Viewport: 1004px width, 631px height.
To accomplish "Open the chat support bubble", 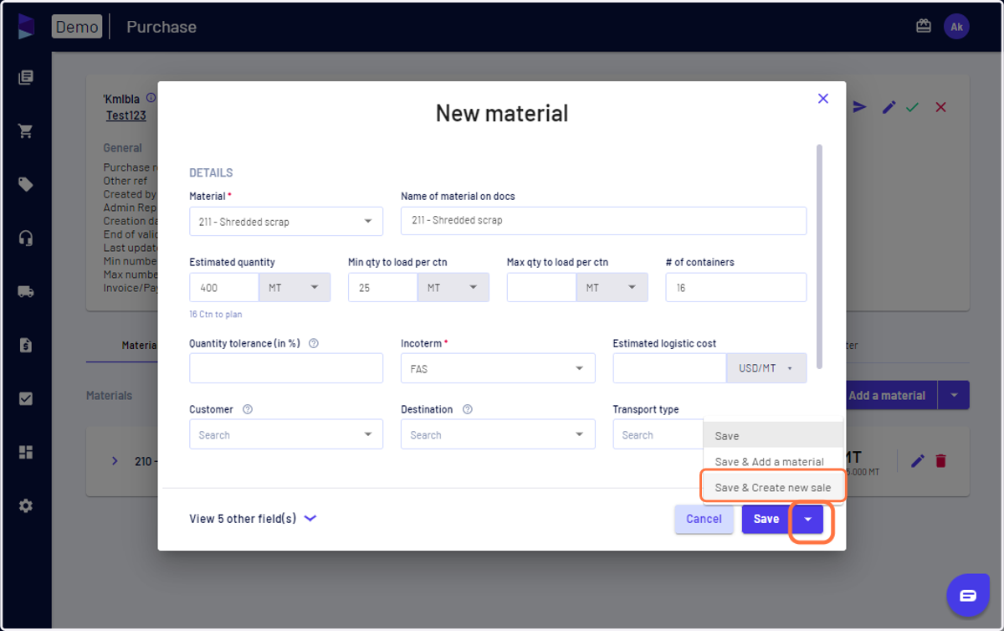I will point(968,596).
